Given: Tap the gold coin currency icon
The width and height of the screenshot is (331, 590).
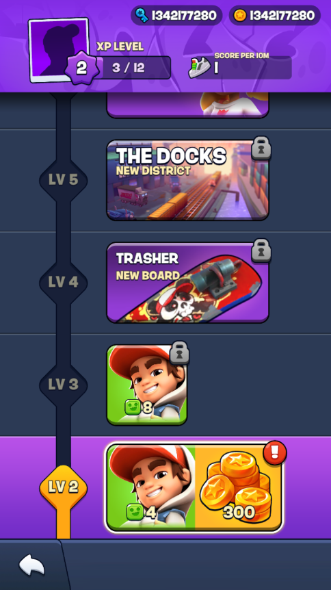Looking at the screenshot, I should click(240, 16).
